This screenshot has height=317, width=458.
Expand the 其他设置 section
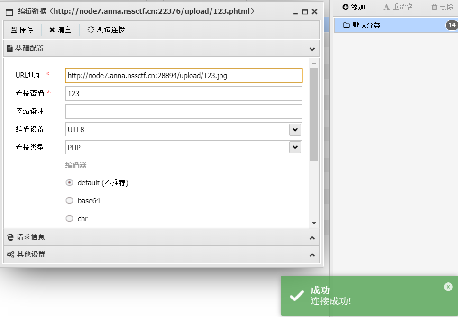(x=312, y=255)
